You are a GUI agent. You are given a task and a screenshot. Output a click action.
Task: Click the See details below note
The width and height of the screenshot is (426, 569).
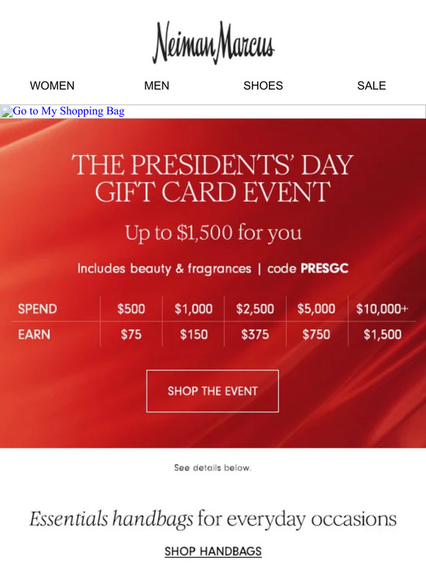point(212,468)
